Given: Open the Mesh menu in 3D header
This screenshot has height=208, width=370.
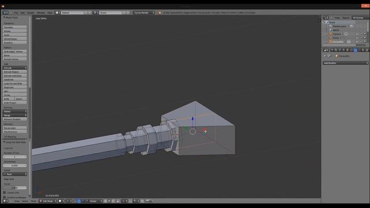Looking at the screenshot, I should (34, 201).
